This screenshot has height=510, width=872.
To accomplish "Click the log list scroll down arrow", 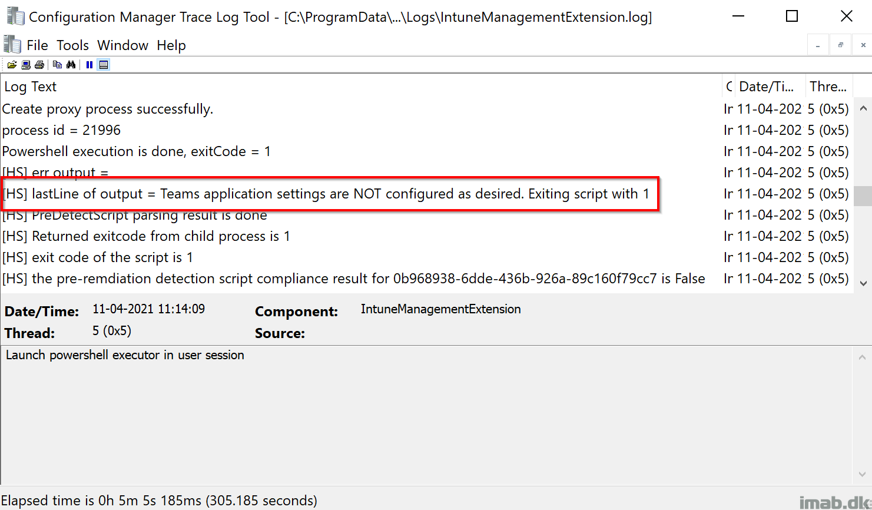I will (863, 283).
